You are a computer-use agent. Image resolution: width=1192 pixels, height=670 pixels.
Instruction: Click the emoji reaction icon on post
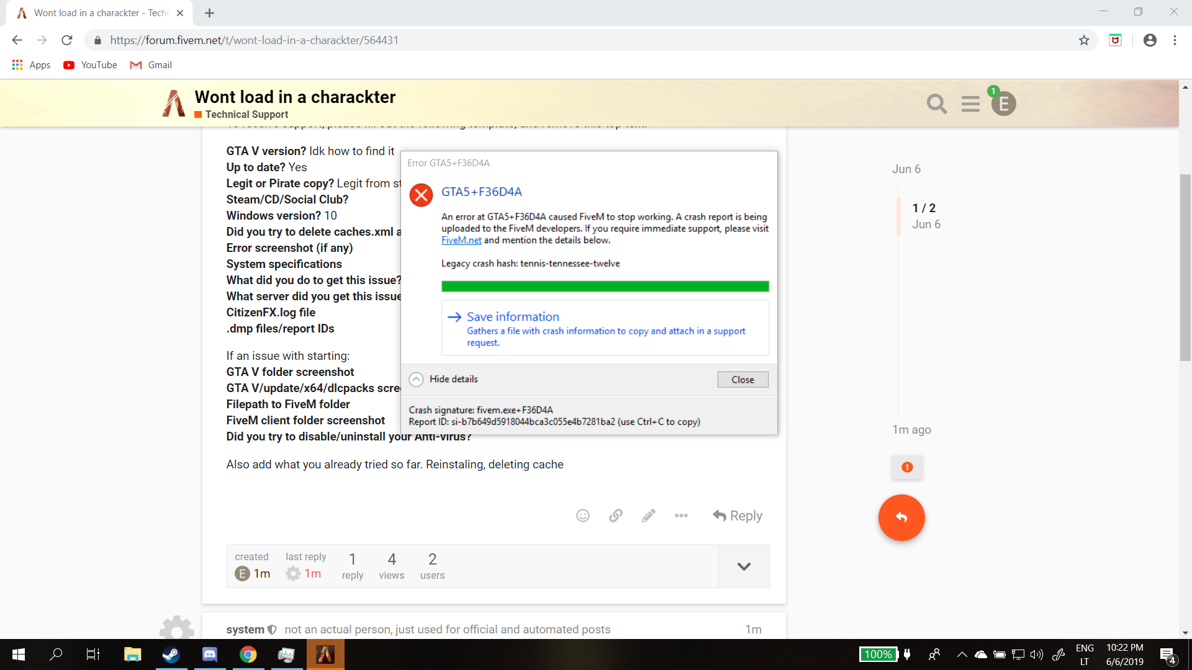(582, 516)
